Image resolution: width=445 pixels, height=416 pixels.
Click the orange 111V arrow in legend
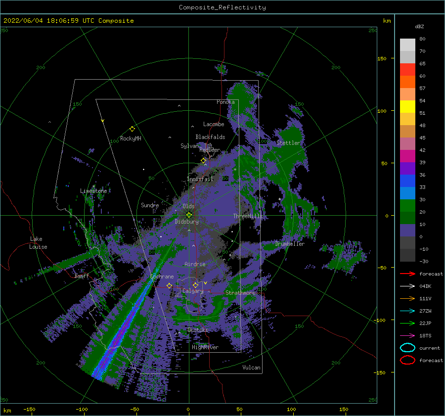407,298
